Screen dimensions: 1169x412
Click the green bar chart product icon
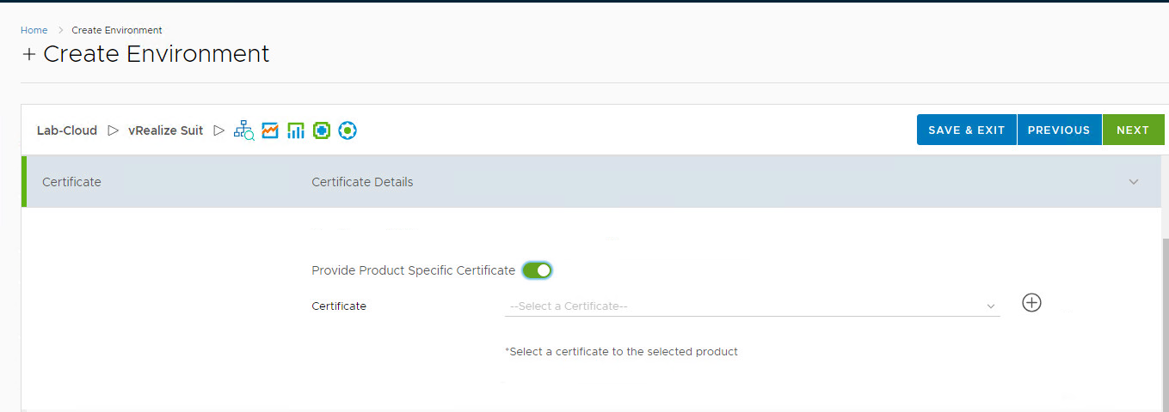tap(296, 130)
